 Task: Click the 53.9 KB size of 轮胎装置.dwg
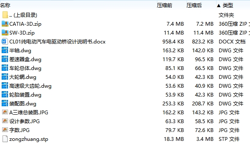pyautogui.click(x=175, y=95)
